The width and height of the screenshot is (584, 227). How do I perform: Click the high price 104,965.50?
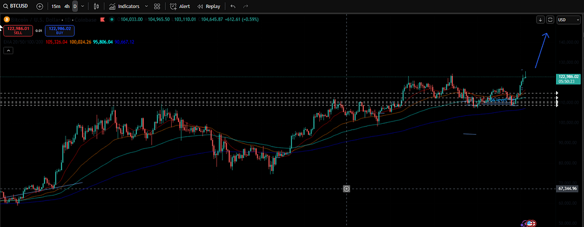coord(159,19)
